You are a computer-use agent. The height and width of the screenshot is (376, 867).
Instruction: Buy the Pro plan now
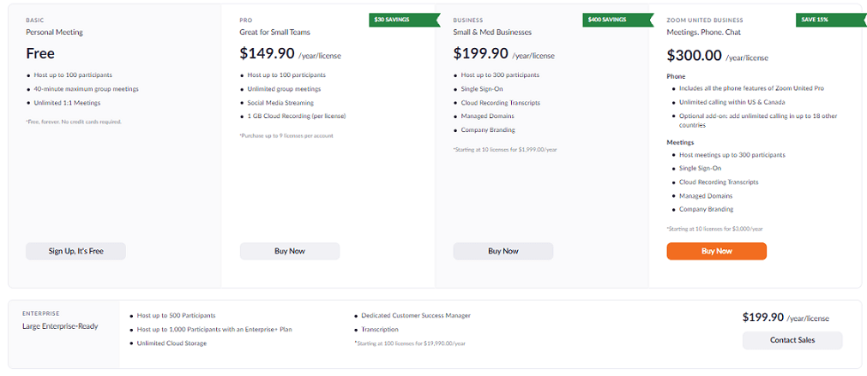point(290,251)
